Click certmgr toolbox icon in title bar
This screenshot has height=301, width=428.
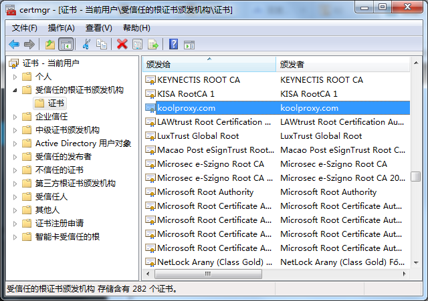tap(11, 10)
